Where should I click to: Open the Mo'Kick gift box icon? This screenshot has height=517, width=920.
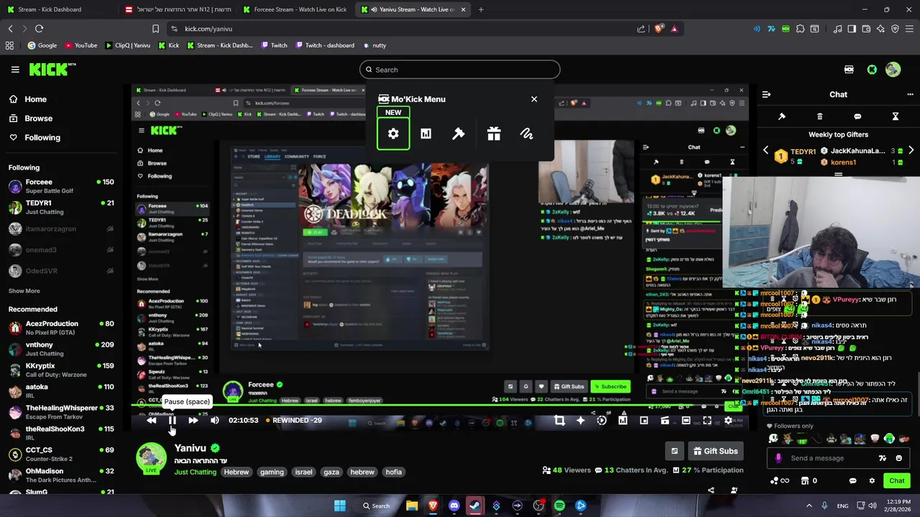[494, 134]
